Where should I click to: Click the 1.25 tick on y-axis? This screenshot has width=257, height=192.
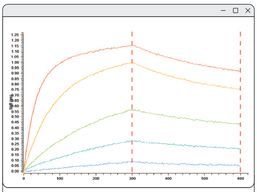[x=15, y=35]
